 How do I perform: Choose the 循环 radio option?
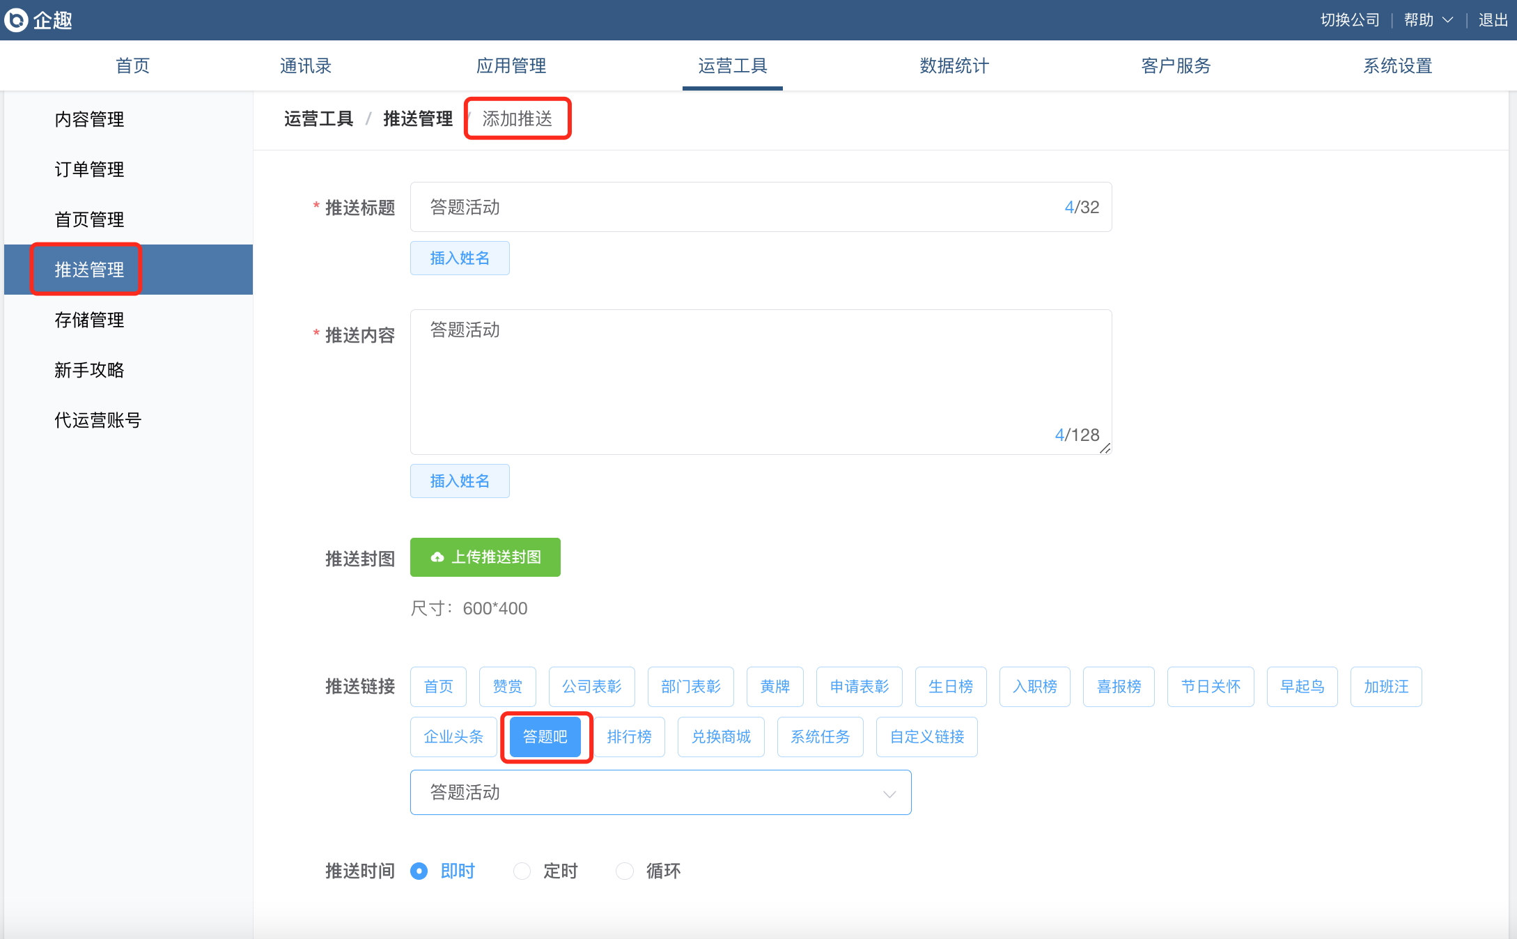[x=625, y=871]
